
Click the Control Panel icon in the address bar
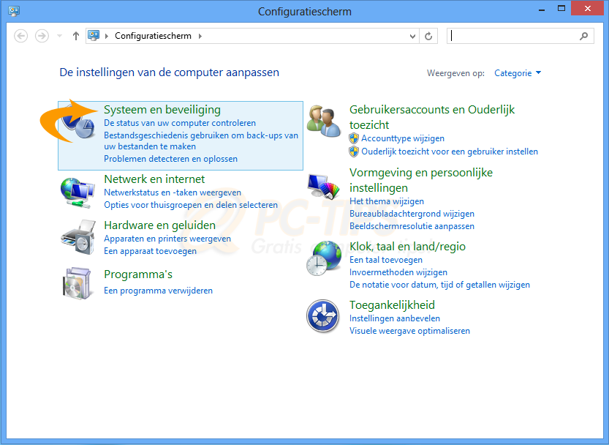pos(94,36)
